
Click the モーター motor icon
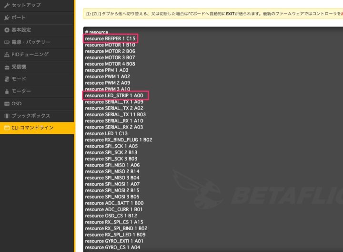(x=6, y=91)
